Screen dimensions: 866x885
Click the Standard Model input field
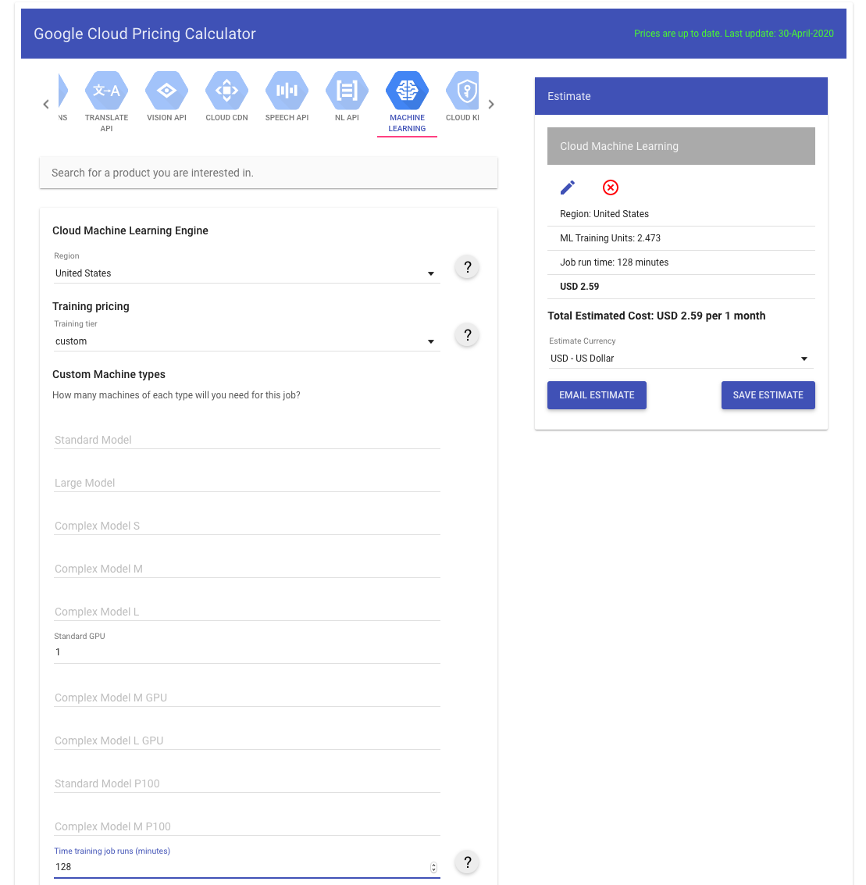click(x=247, y=440)
